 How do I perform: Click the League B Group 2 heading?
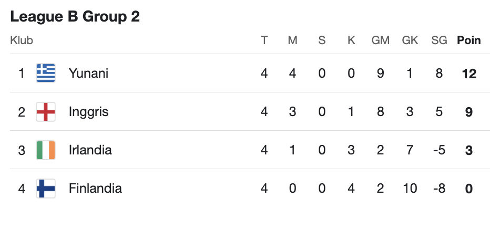pos(75,16)
